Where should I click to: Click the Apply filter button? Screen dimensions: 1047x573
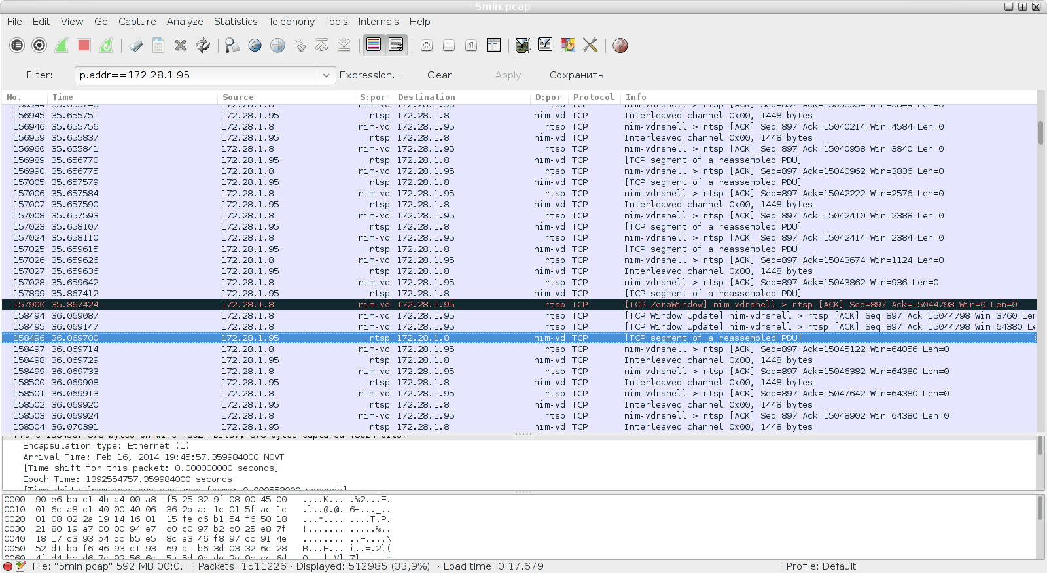pyautogui.click(x=508, y=75)
